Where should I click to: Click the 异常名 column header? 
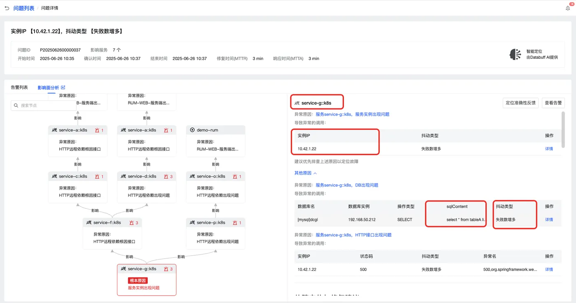[490, 256]
